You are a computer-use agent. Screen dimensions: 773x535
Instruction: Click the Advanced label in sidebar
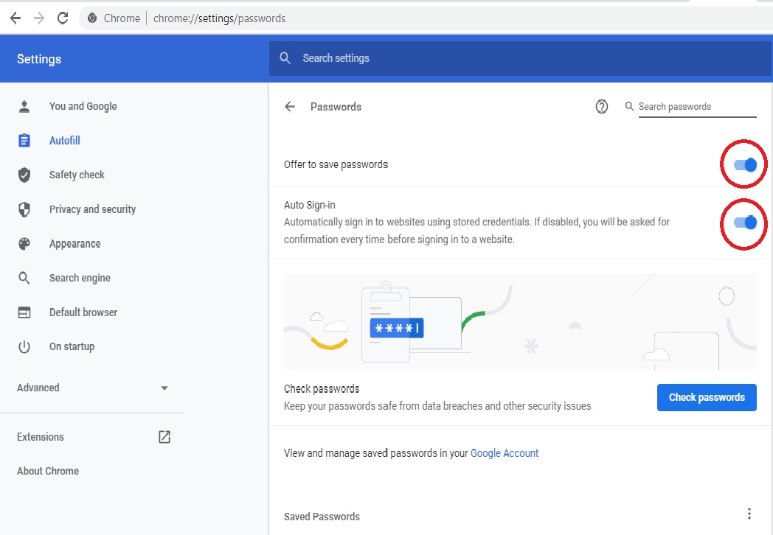[38, 388]
